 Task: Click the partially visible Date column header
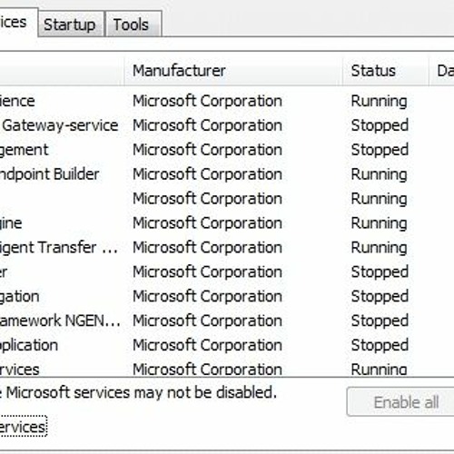pyautogui.click(x=442, y=71)
